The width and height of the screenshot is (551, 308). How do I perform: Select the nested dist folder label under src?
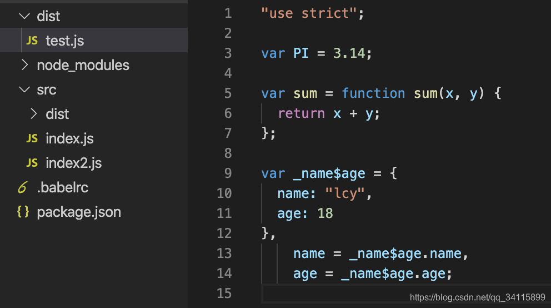coord(57,114)
